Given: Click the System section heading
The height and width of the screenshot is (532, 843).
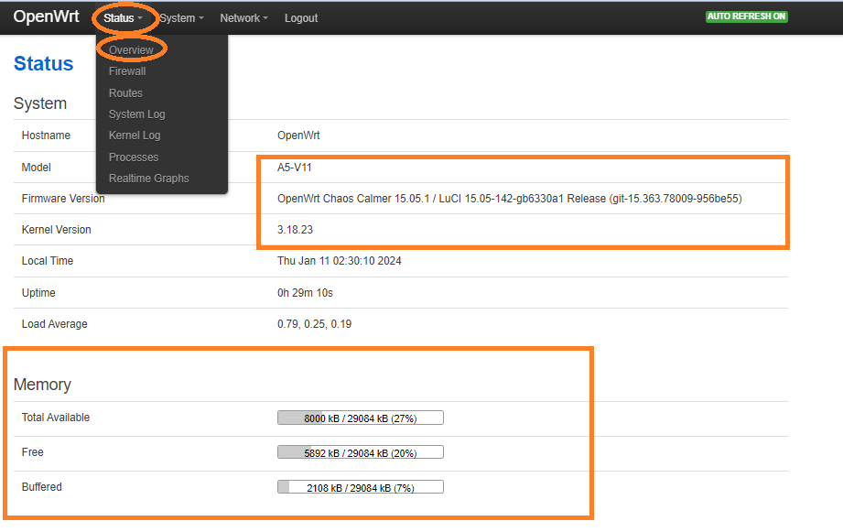Looking at the screenshot, I should click(x=40, y=103).
